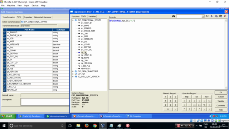Open Properties tab in Edit Transformations
The height and width of the screenshot is (129, 229).
[28, 17]
